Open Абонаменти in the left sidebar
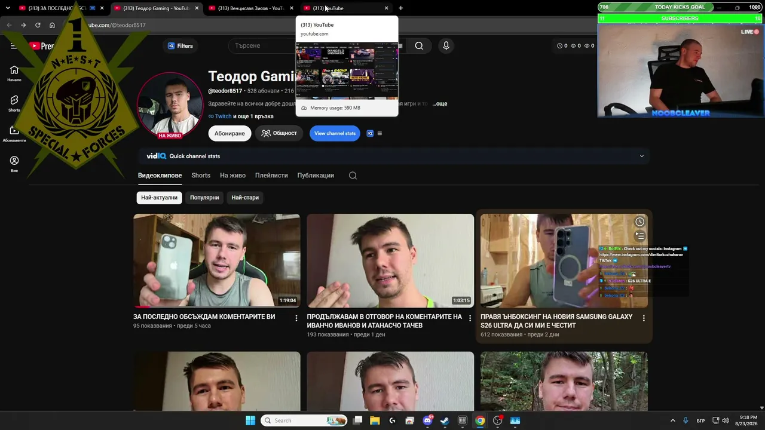This screenshot has width=765, height=430. (14, 134)
